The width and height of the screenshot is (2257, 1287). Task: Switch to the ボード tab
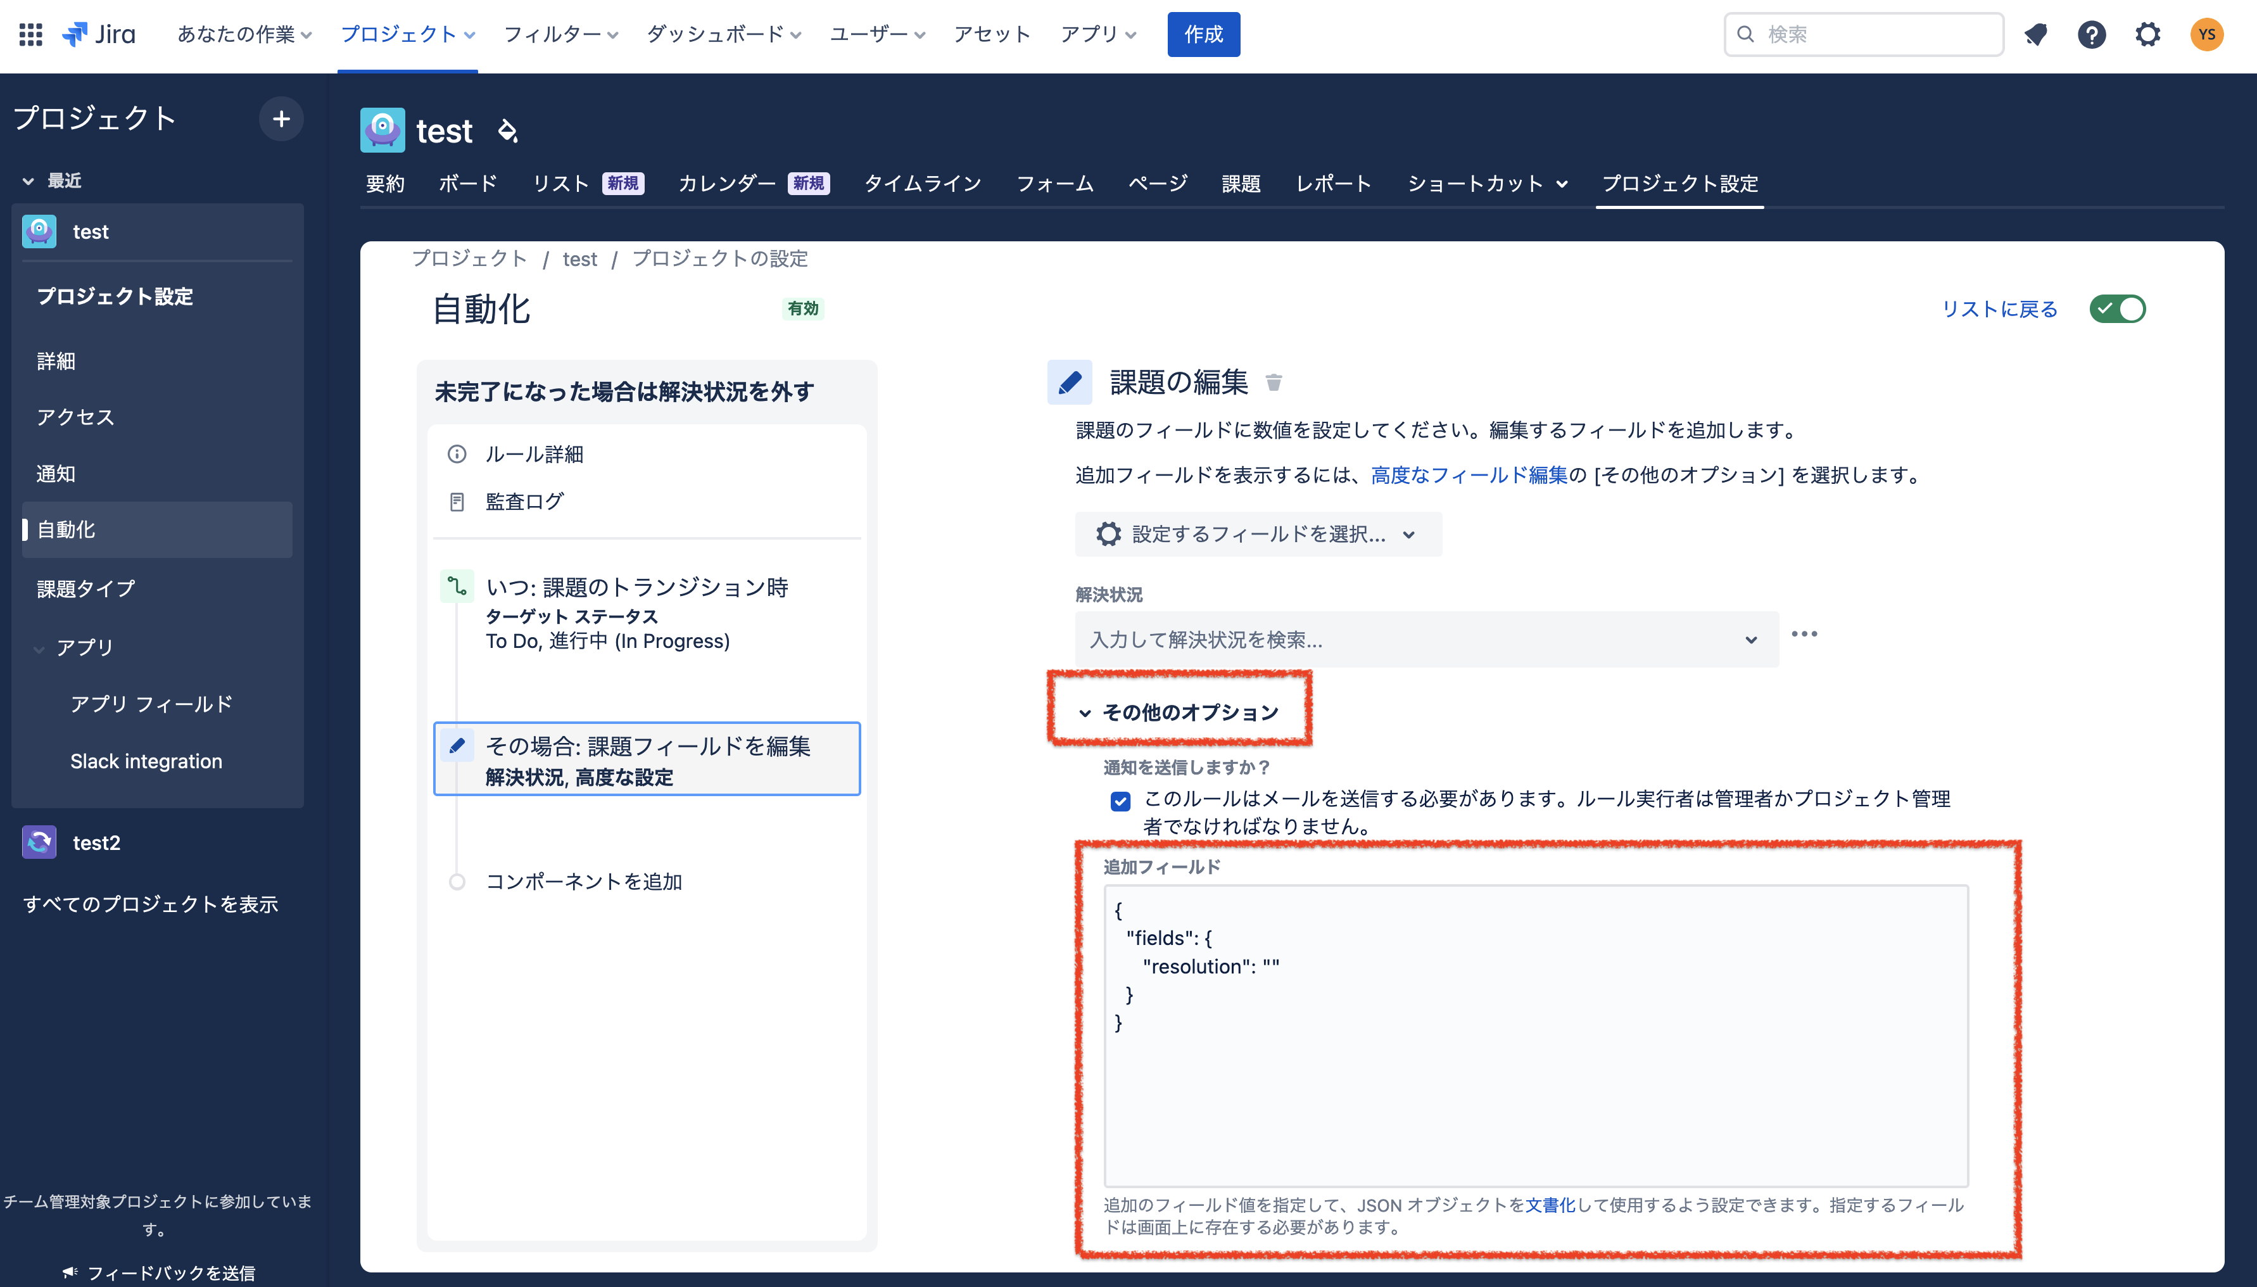coord(467,183)
